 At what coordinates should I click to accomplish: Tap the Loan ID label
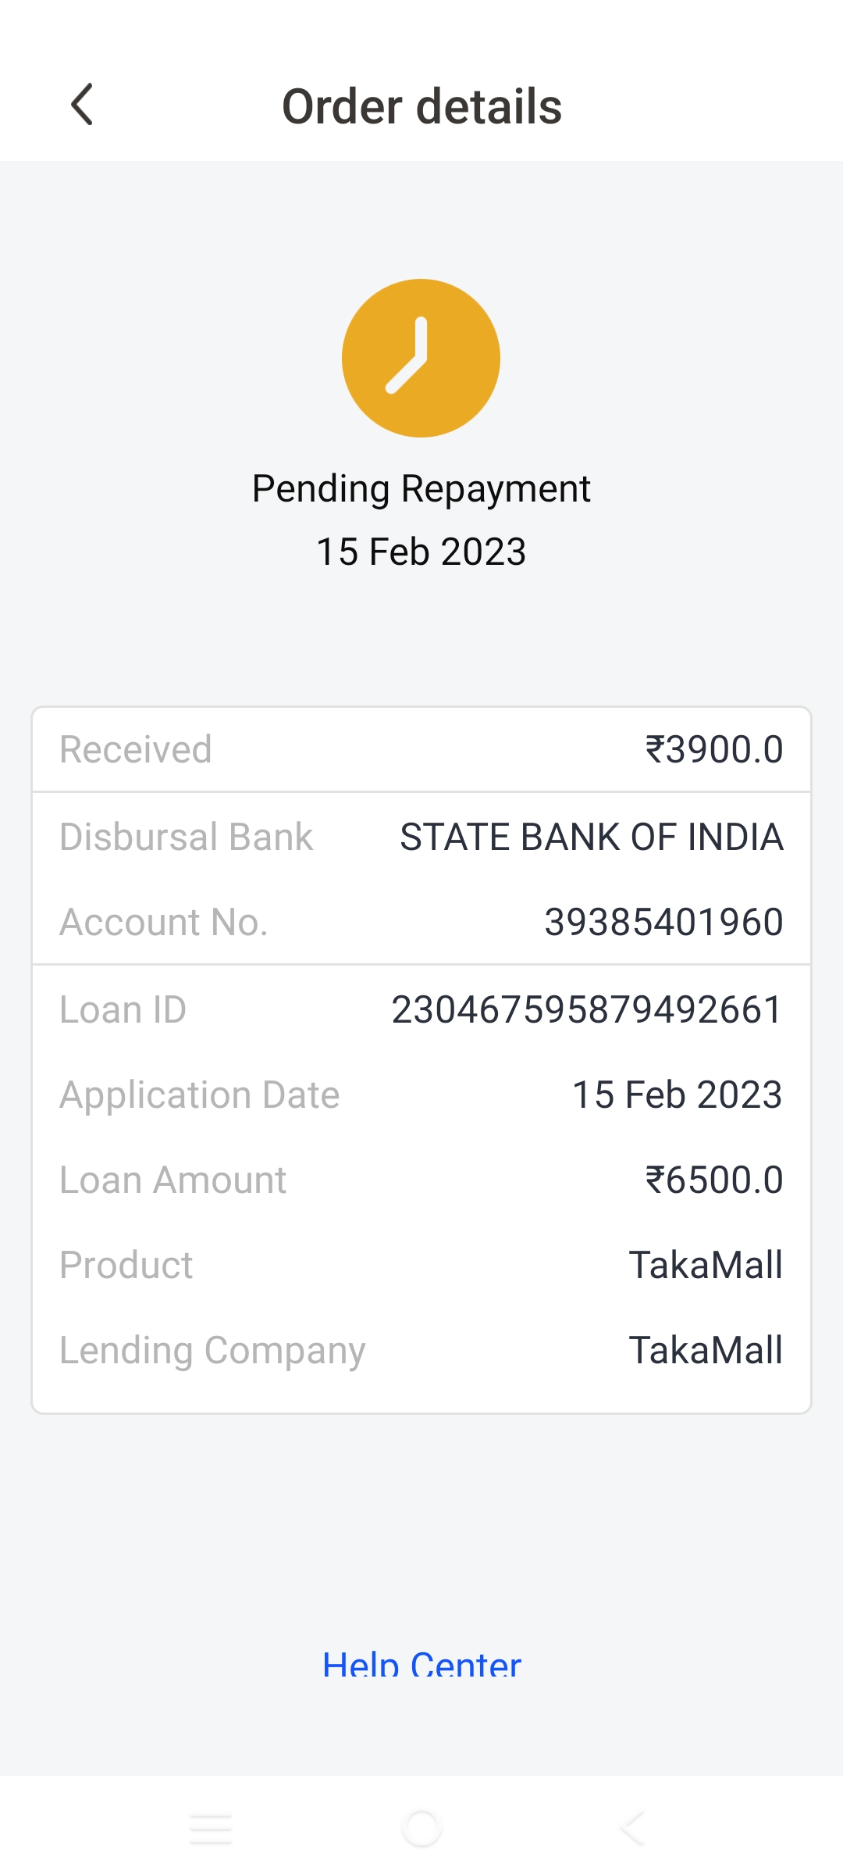(x=123, y=1009)
